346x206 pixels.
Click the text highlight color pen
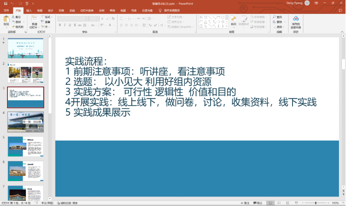[101, 25]
